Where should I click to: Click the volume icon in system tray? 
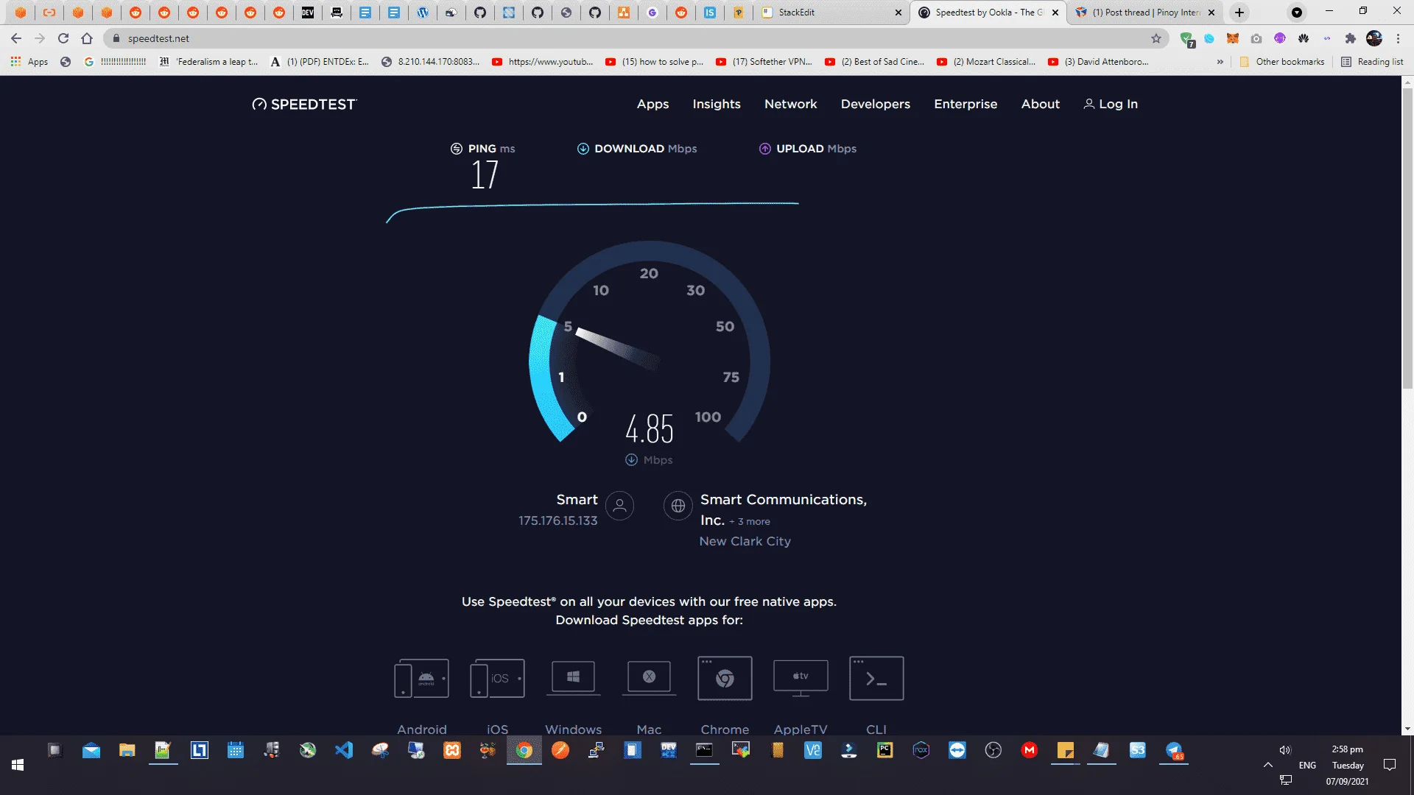tap(1285, 750)
